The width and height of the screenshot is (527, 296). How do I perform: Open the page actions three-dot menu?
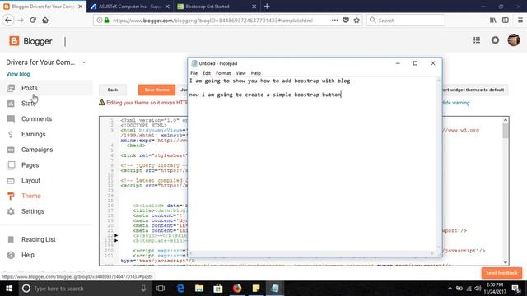pos(335,20)
